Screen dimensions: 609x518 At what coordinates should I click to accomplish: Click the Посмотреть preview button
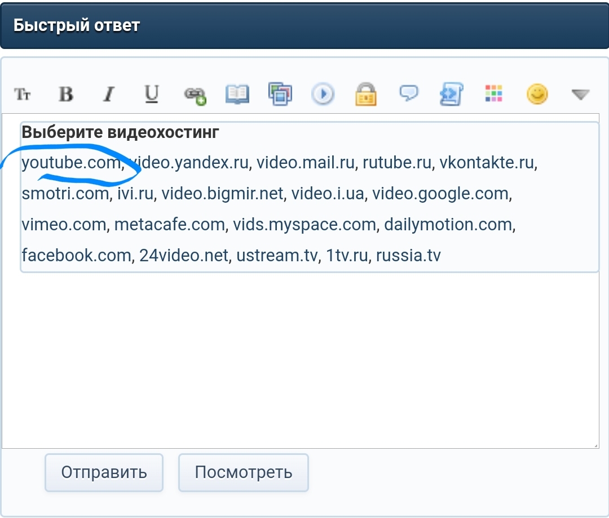tap(244, 472)
